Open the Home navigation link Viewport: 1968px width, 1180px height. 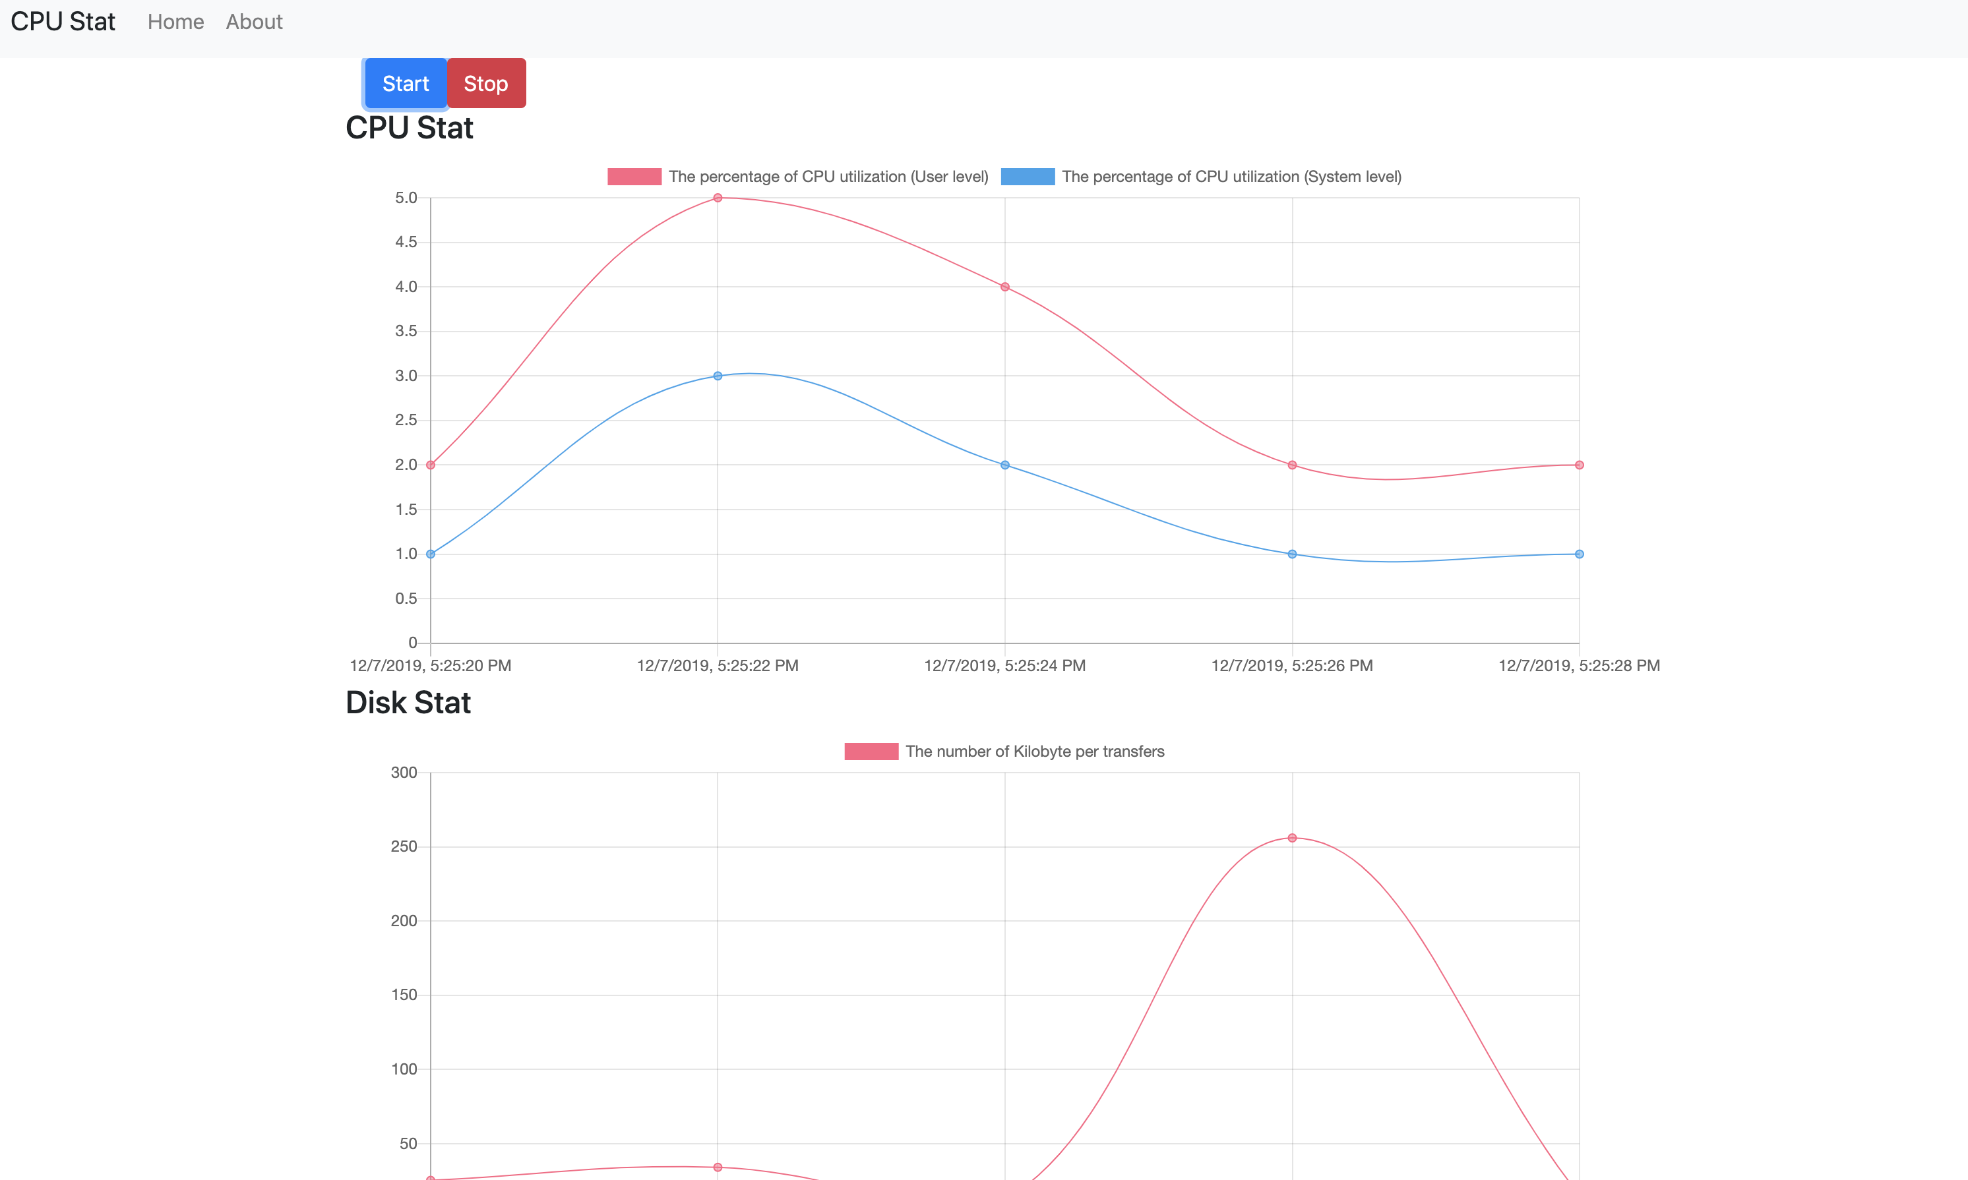pos(176,22)
